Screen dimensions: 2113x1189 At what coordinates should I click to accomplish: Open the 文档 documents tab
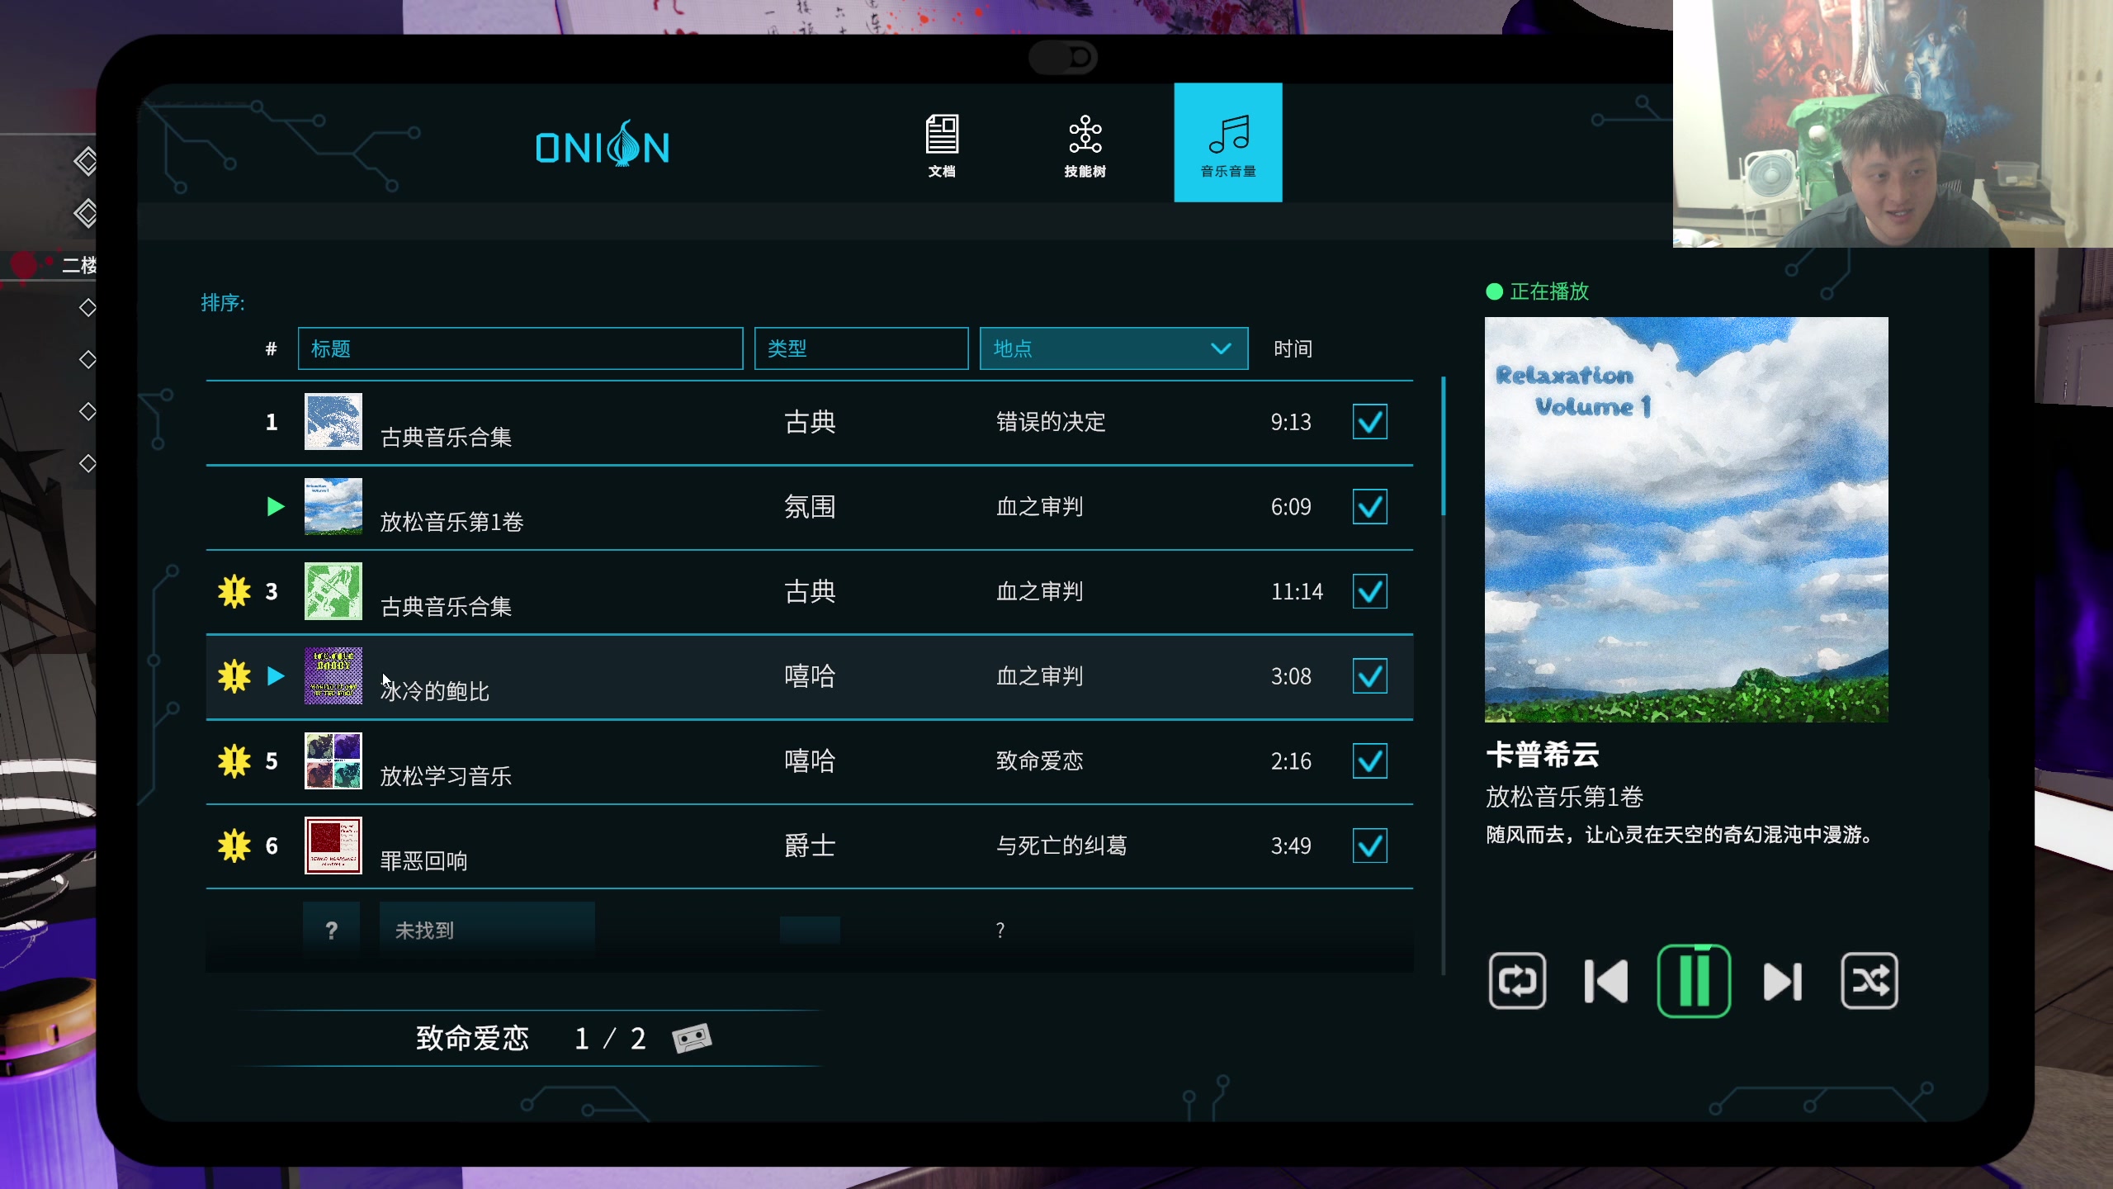click(942, 145)
